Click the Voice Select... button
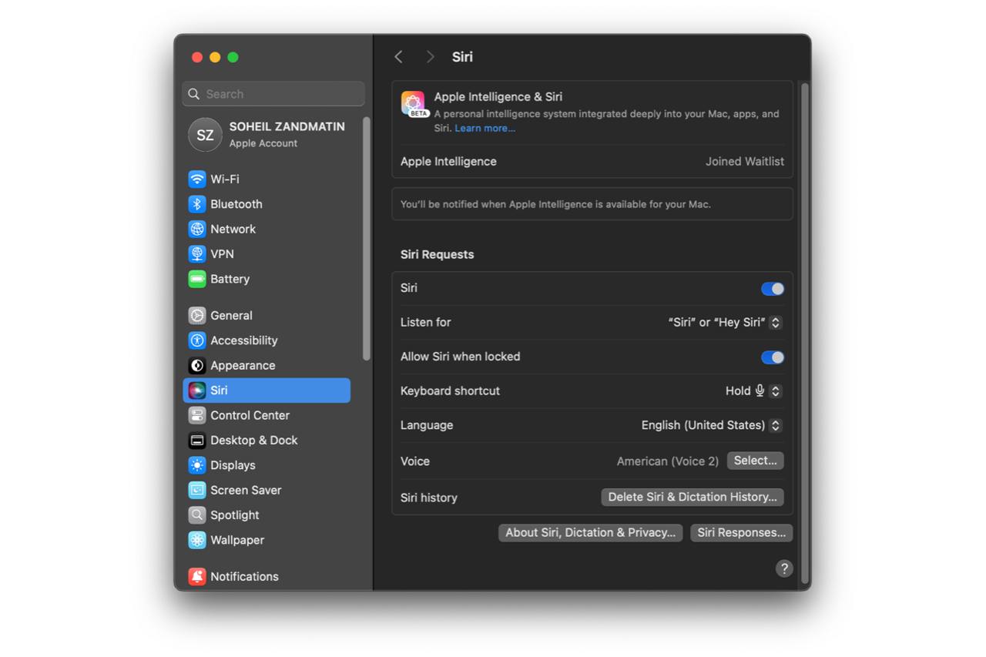Image resolution: width=986 pixels, height=657 pixels. pos(755,461)
